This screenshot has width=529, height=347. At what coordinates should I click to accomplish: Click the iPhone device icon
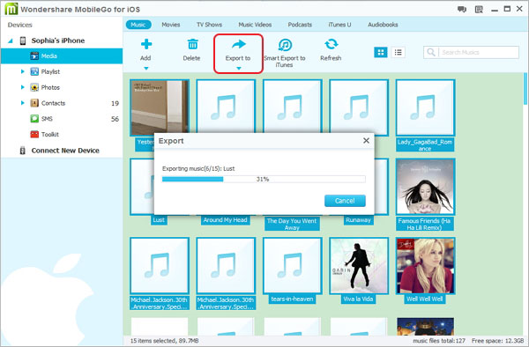pyautogui.click(x=23, y=41)
